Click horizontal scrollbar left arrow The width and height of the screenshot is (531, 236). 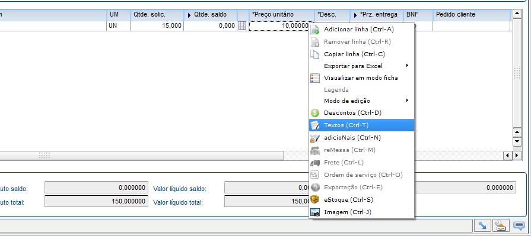pyautogui.click(x=508, y=156)
